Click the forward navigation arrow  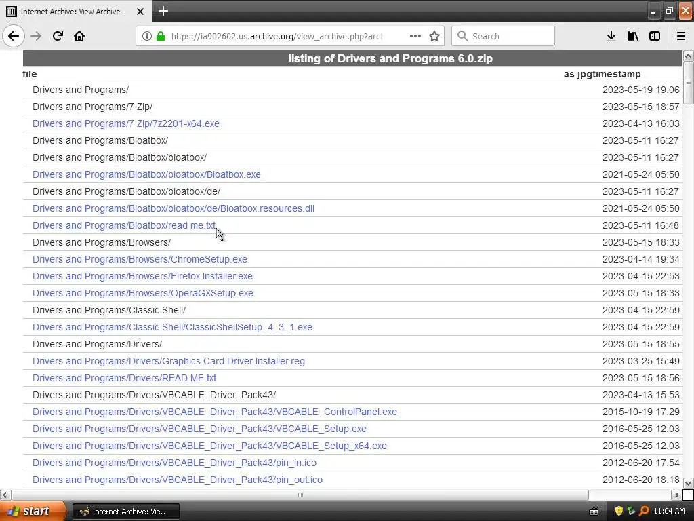point(36,36)
